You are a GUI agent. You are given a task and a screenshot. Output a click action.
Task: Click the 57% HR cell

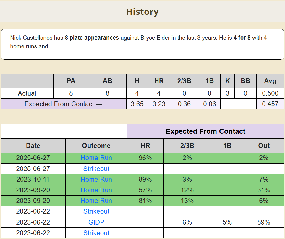tap(145, 190)
